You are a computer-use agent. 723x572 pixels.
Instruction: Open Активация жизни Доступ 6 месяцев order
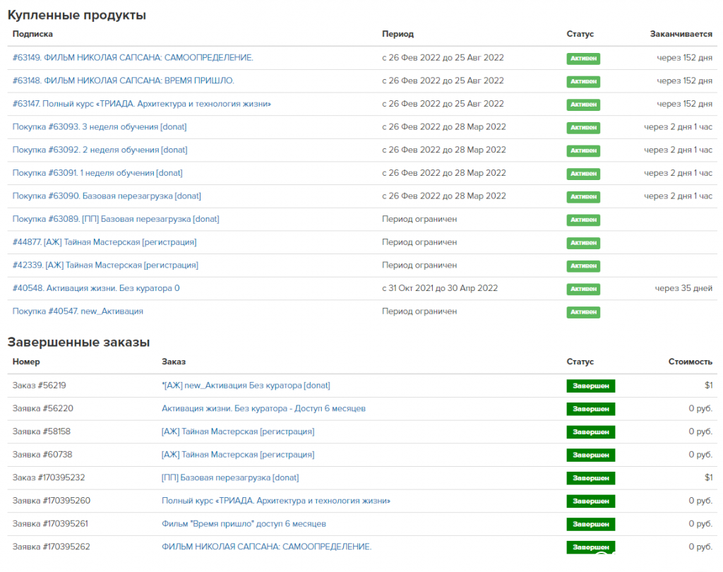tap(263, 408)
